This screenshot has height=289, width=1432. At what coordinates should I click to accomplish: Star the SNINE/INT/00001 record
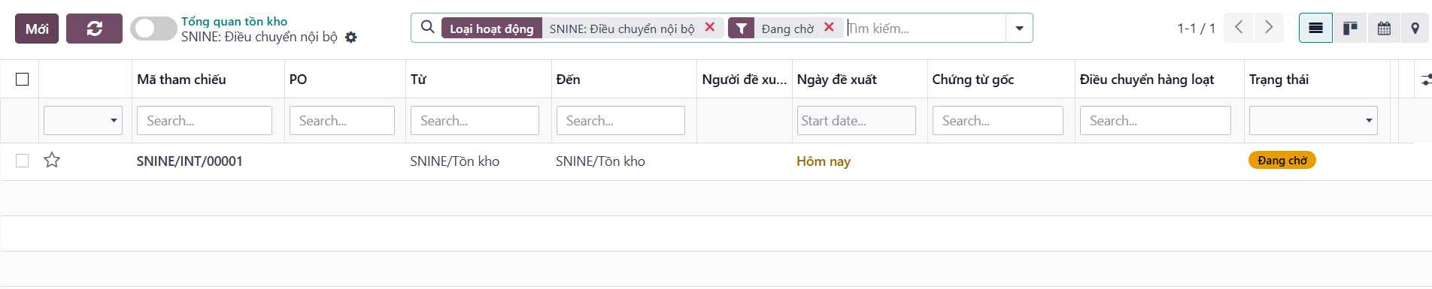[52, 161]
